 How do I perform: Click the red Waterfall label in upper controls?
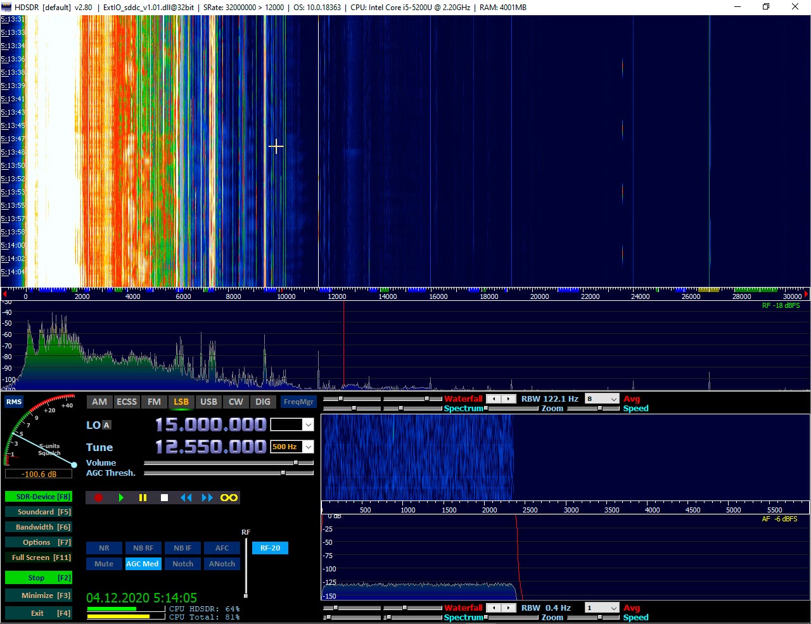[x=463, y=399]
